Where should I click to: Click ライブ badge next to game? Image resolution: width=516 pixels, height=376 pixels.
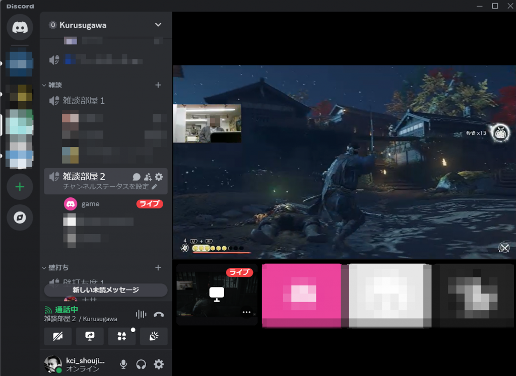click(150, 204)
